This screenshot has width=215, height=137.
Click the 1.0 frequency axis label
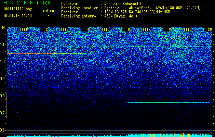point(3,62)
